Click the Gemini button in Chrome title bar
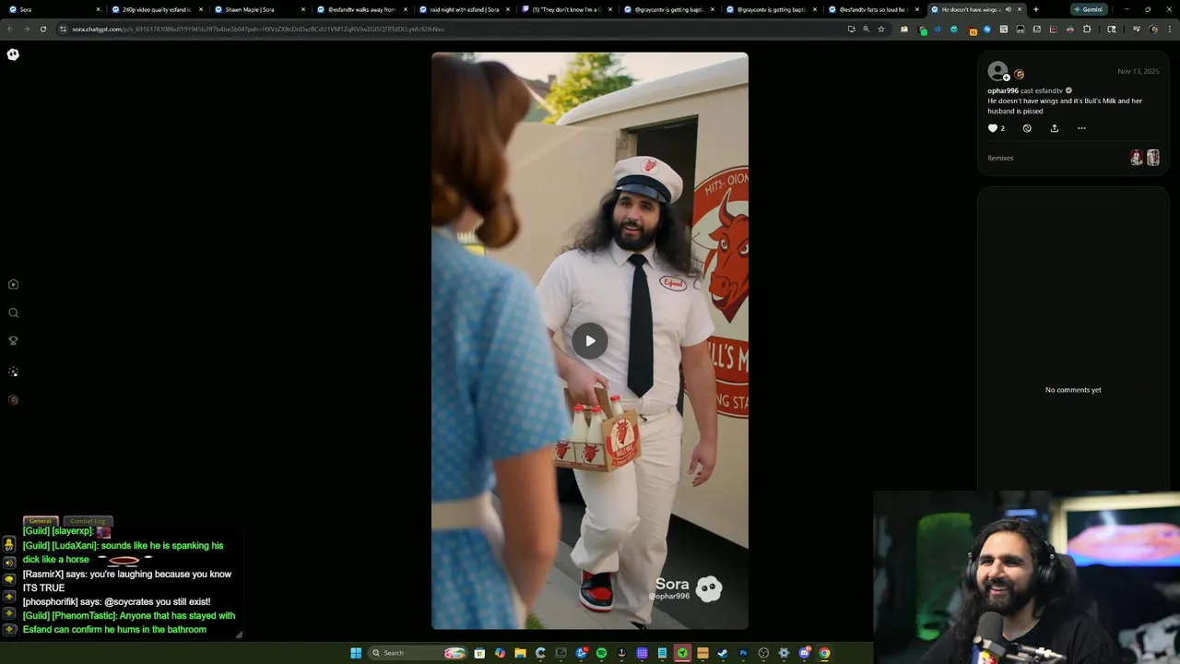Image resolution: width=1180 pixels, height=664 pixels. (x=1089, y=9)
